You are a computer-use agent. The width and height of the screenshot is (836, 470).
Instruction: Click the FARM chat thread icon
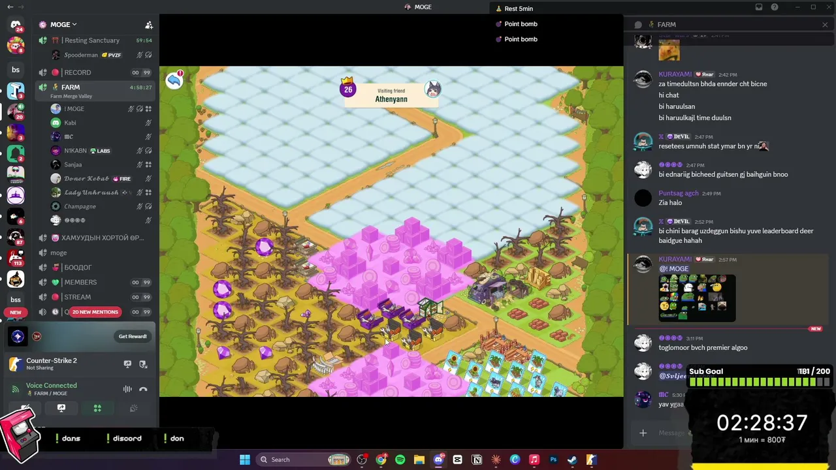tap(638, 25)
